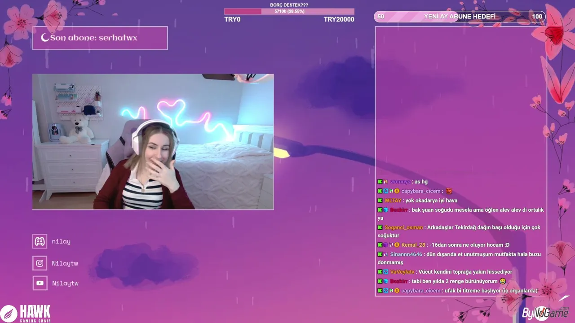The width and height of the screenshot is (575, 323).
Task: Click the message 'as hg'
Action: (421, 182)
